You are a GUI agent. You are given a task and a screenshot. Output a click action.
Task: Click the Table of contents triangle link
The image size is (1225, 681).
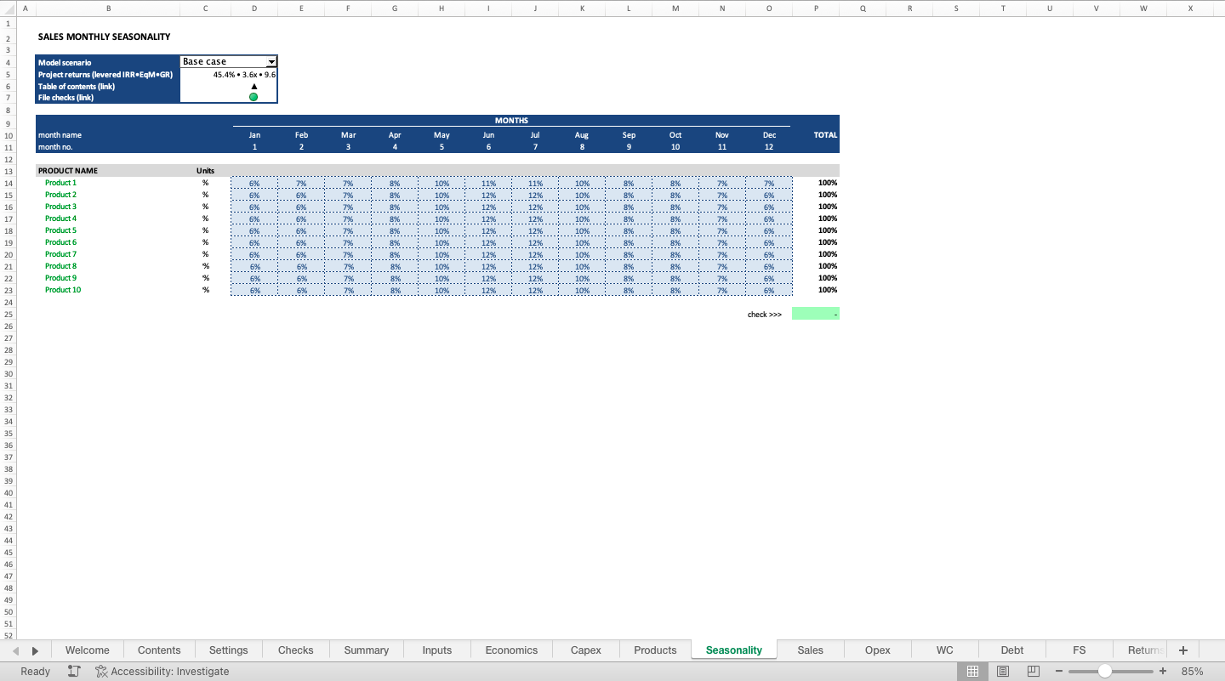(x=254, y=86)
